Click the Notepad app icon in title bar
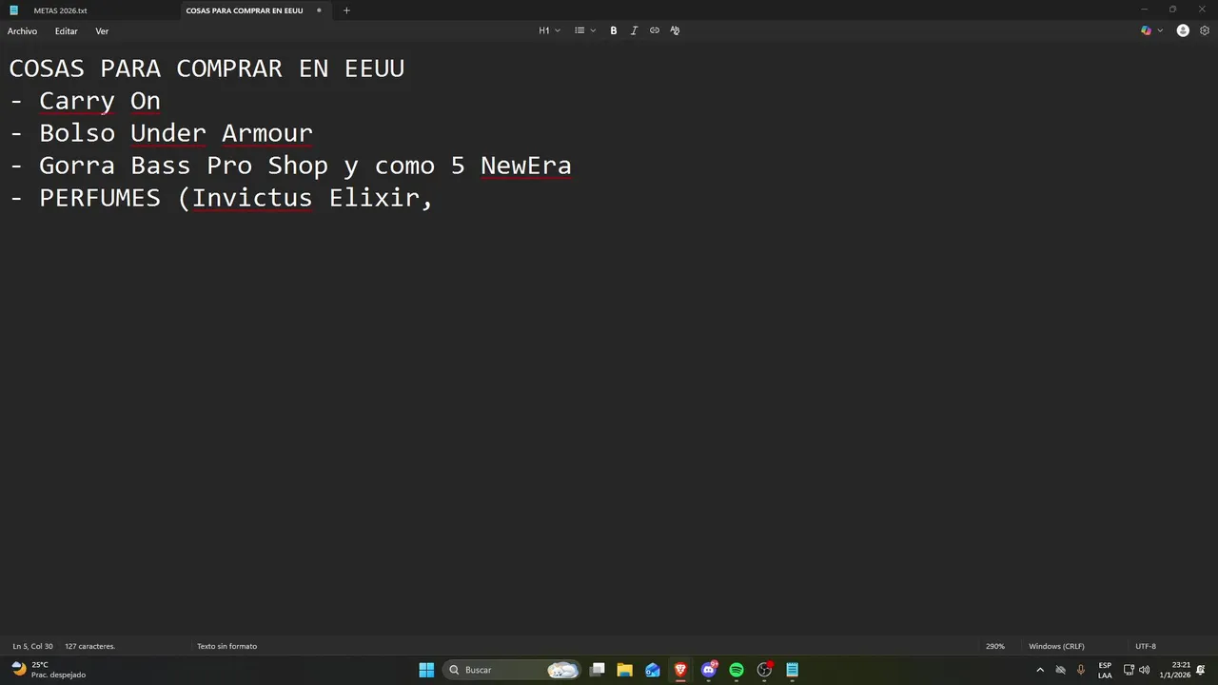The width and height of the screenshot is (1218, 685). pos(14,10)
